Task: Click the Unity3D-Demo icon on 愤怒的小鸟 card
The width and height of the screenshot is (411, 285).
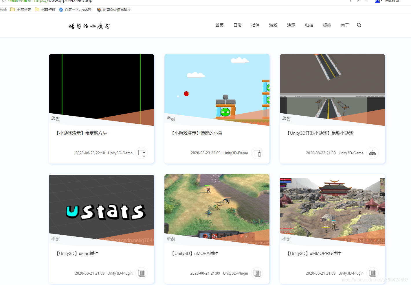Action: [x=257, y=153]
